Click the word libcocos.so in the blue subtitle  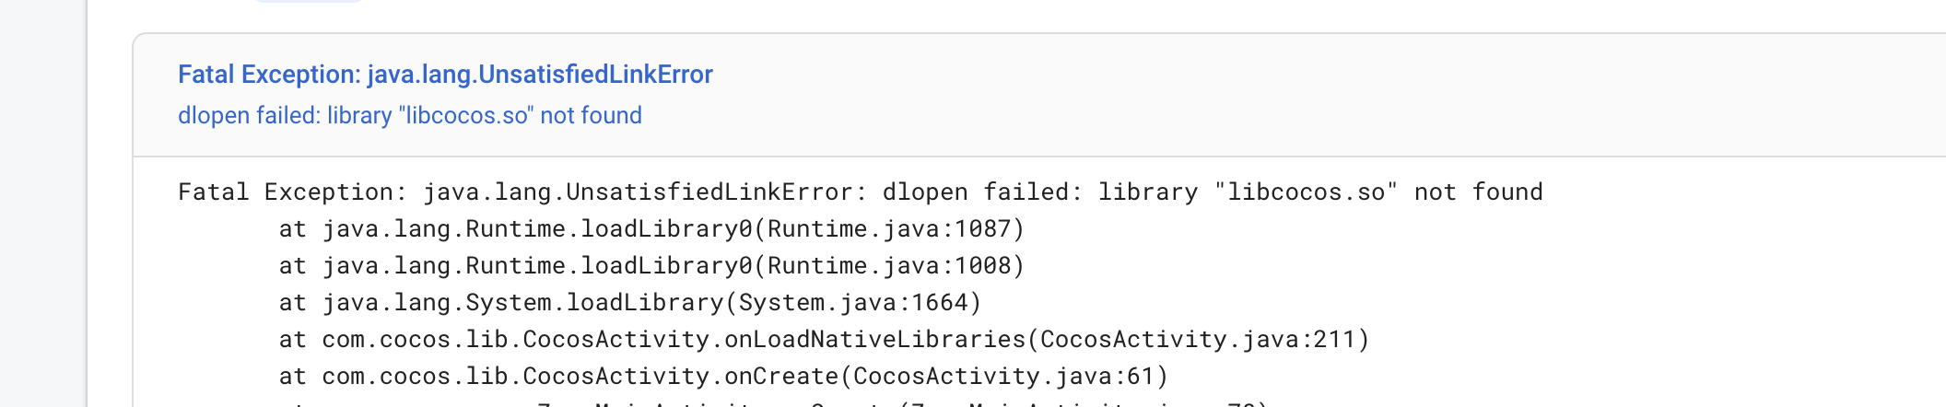point(467,116)
